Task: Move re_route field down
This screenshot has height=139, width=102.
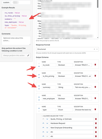Action: click(x=39, y=66)
